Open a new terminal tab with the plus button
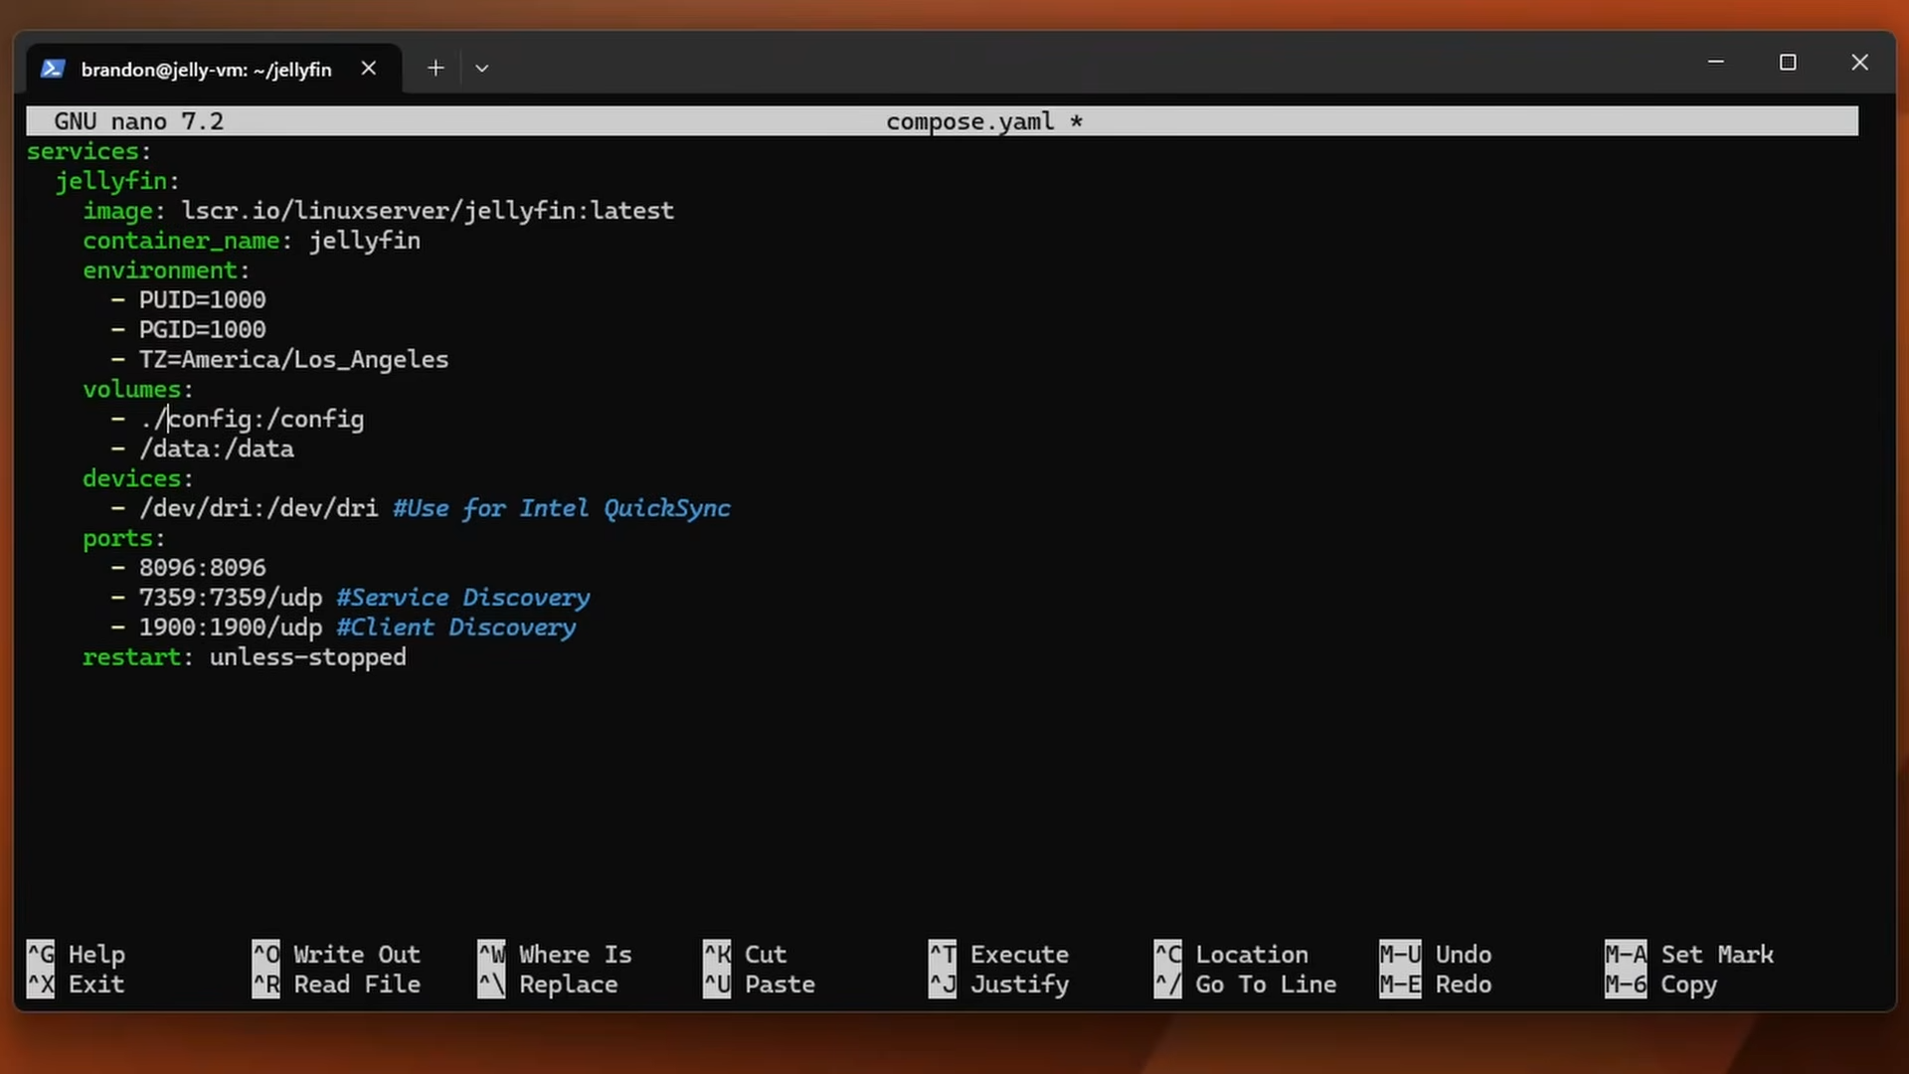1909x1074 pixels. [x=434, y=68]
